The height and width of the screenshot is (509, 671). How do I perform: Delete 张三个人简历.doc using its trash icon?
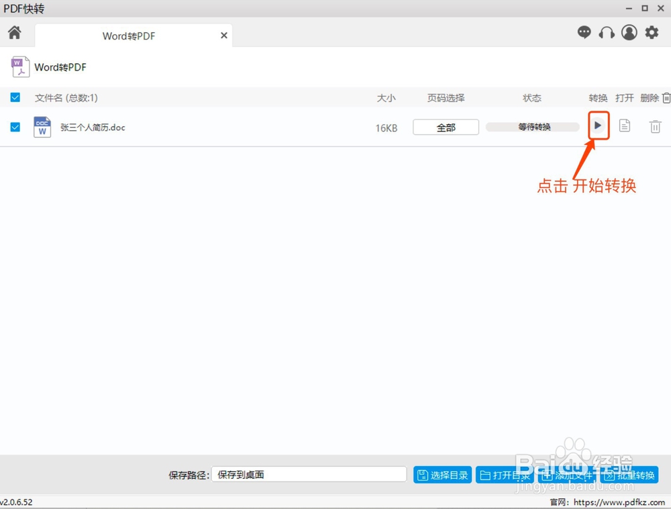[656, 126]
